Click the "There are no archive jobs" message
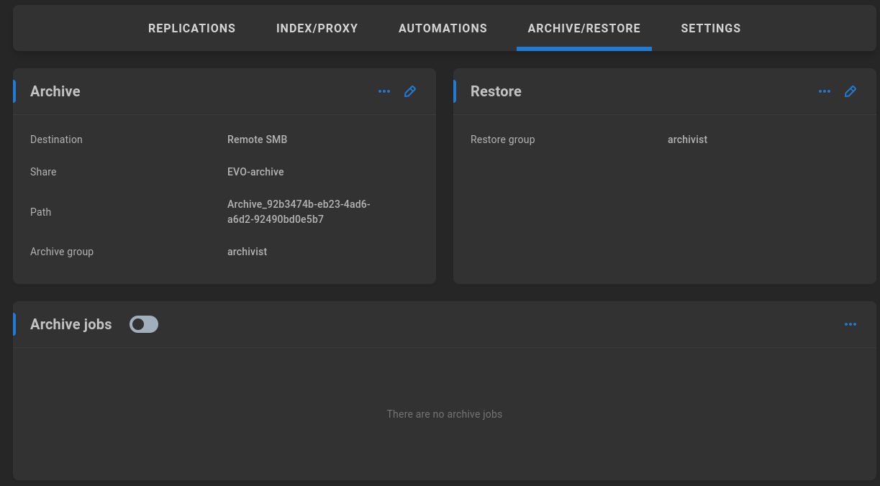The height and width of the screenshot is (486, 880). [x=445, y=414]
